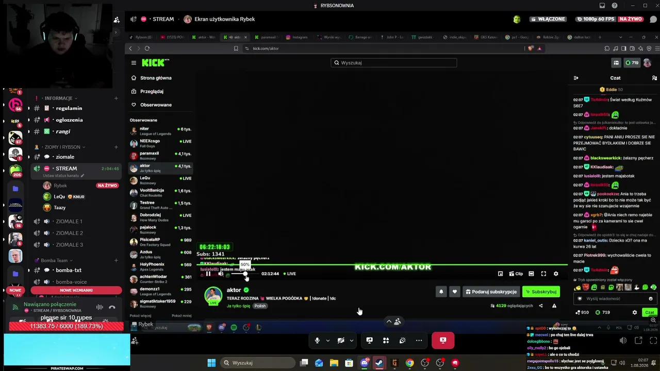This screenshot has width=660, height=371.
Task: Click the Kick search field
Action: click(394, 63)
